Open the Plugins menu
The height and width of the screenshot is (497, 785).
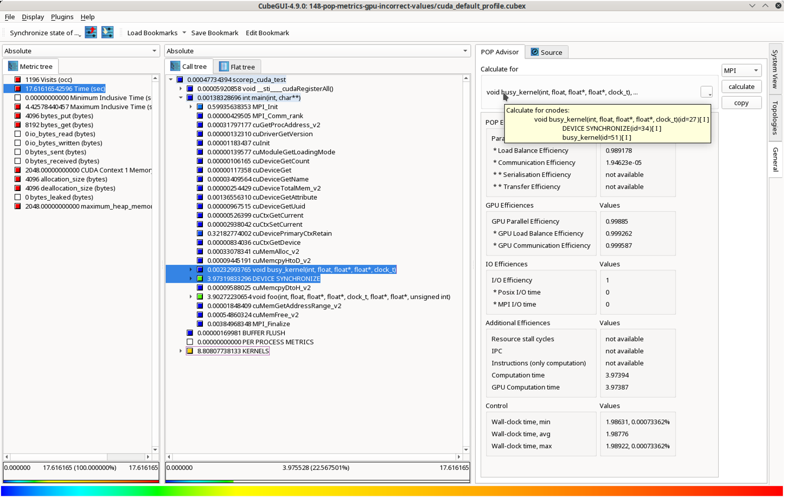pos(62,17)
